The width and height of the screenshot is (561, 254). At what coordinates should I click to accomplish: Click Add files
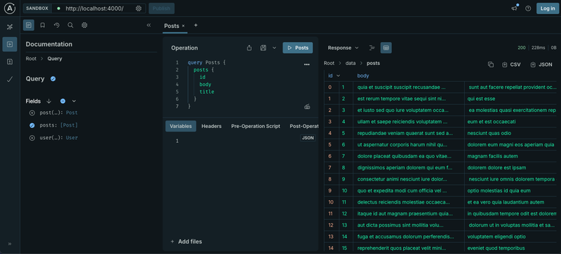186,241
